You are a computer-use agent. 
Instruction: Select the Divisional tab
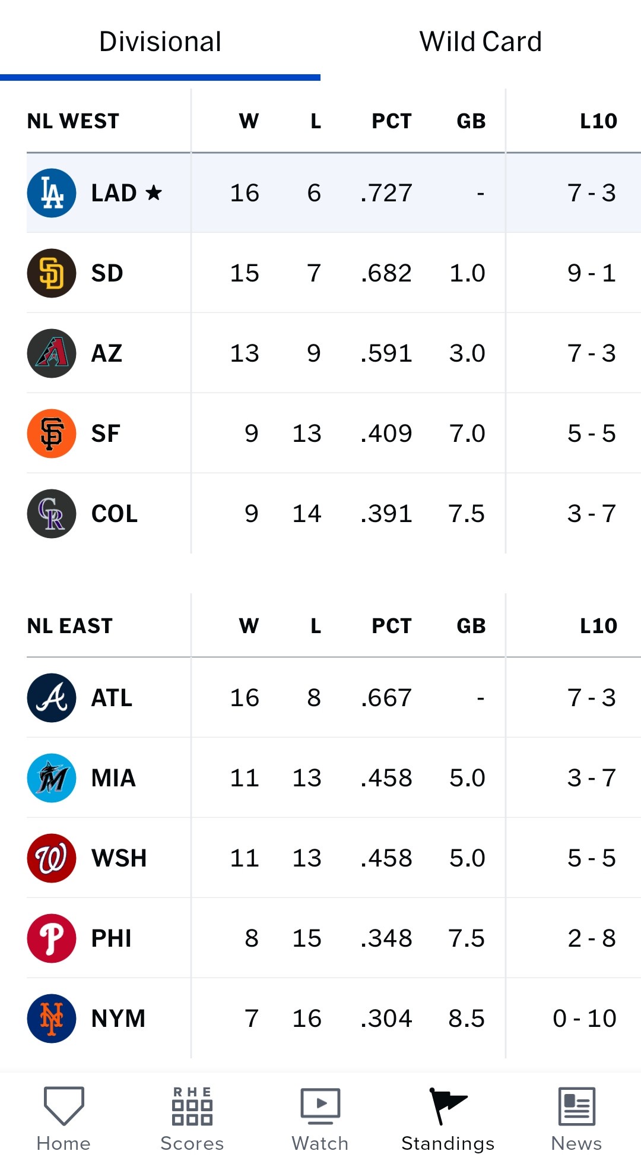click(x=160, y=42)
